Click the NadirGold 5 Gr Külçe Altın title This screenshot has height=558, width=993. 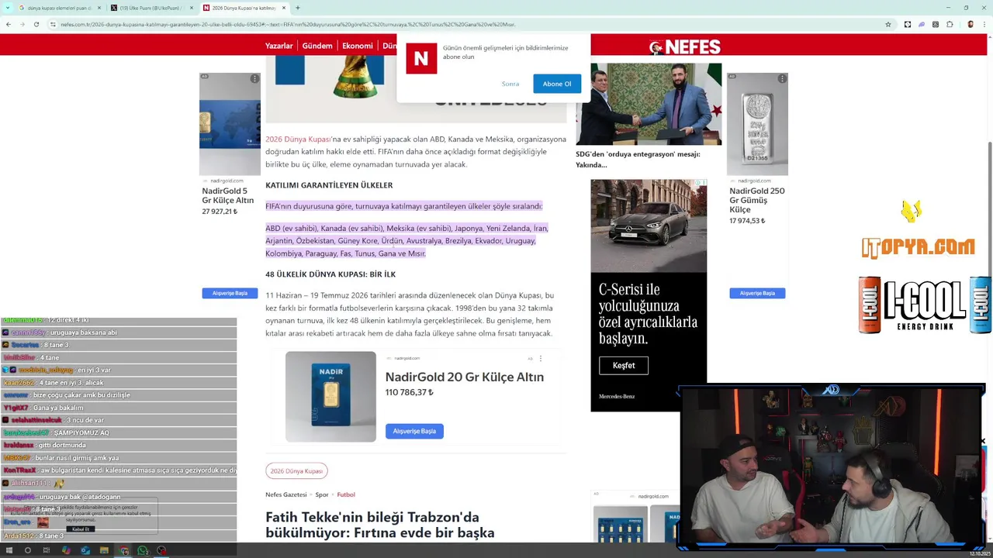[x=228, y=195]
